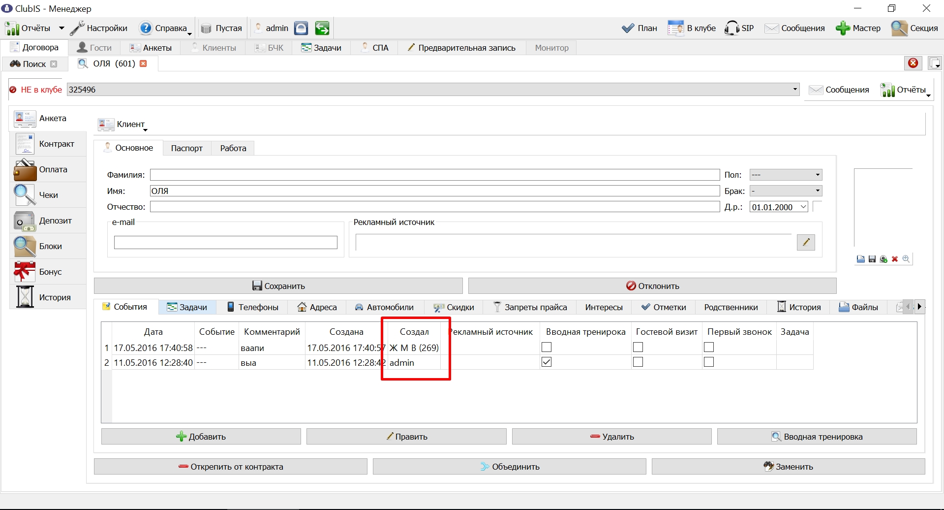This screenshot has height=510, width=944.
Task: Switch to the Паспорт tab
Action: coord(187,148)
